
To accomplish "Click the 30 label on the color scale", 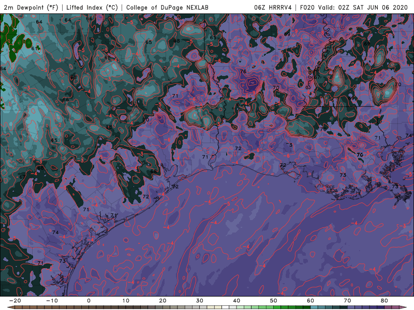I will (200, 301).
